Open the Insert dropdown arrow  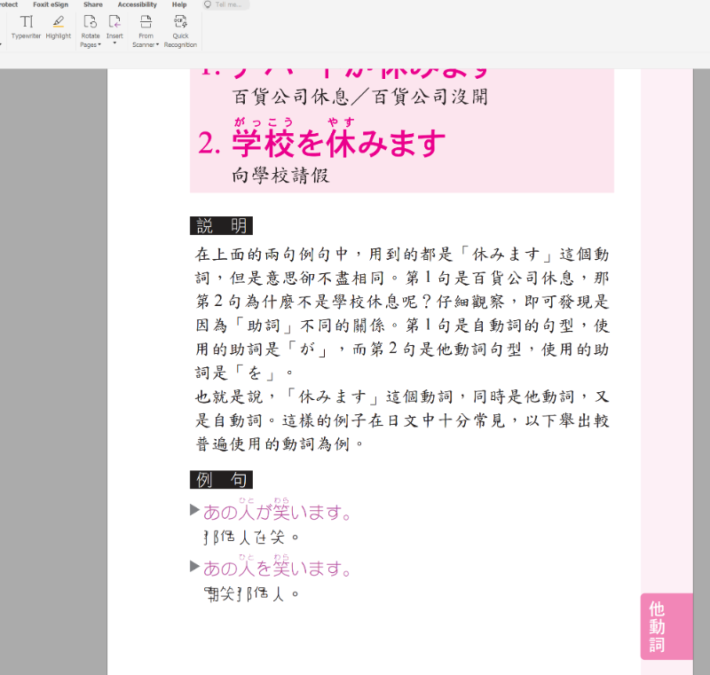click(114, 43)
